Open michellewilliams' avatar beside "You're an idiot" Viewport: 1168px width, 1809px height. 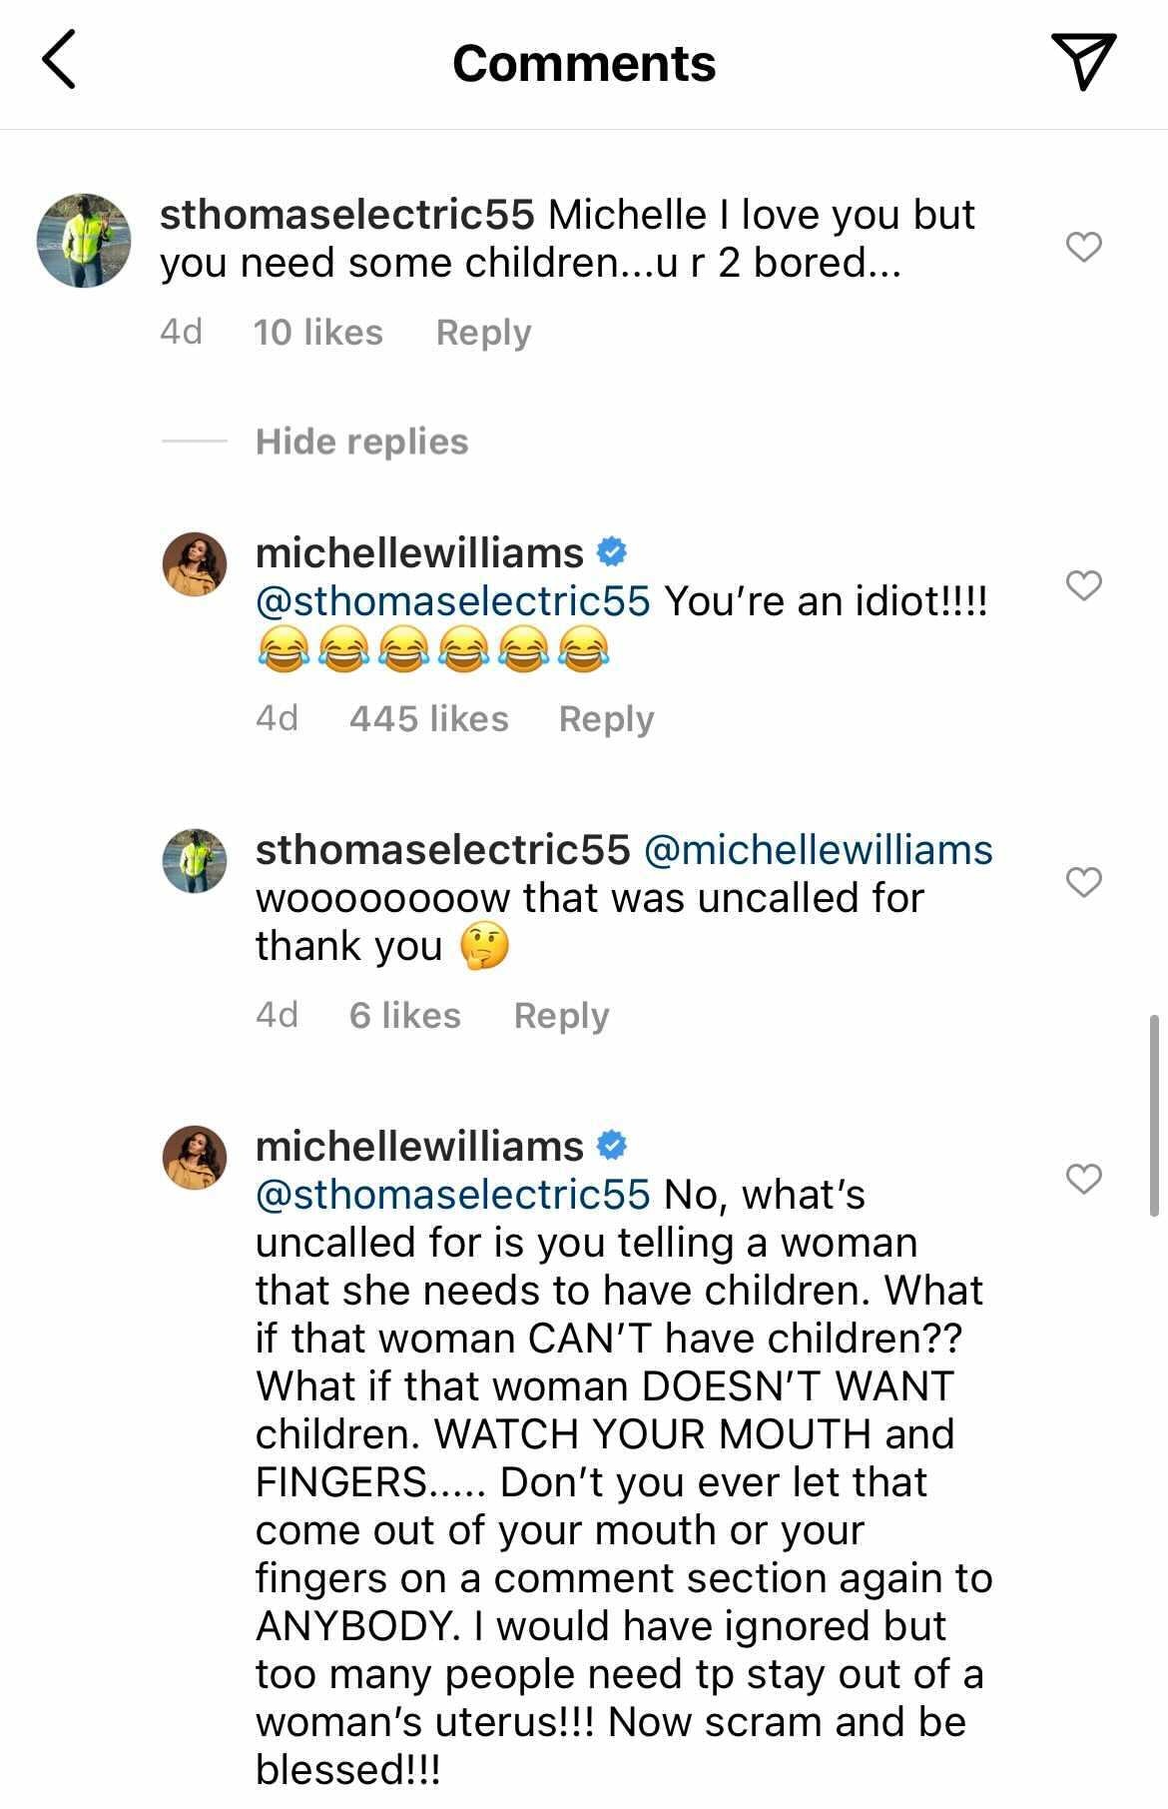[x=195, y=564]
